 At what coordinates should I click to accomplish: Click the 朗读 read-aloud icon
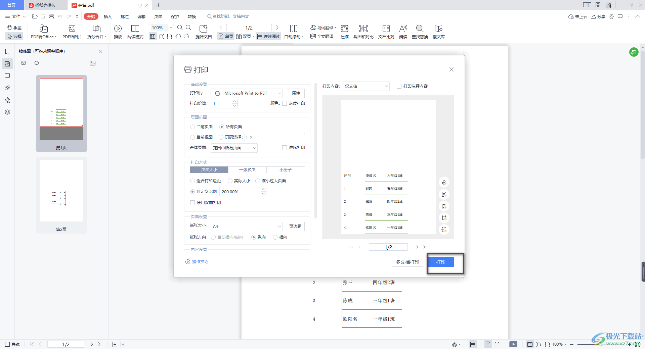[x=403, y=29]
